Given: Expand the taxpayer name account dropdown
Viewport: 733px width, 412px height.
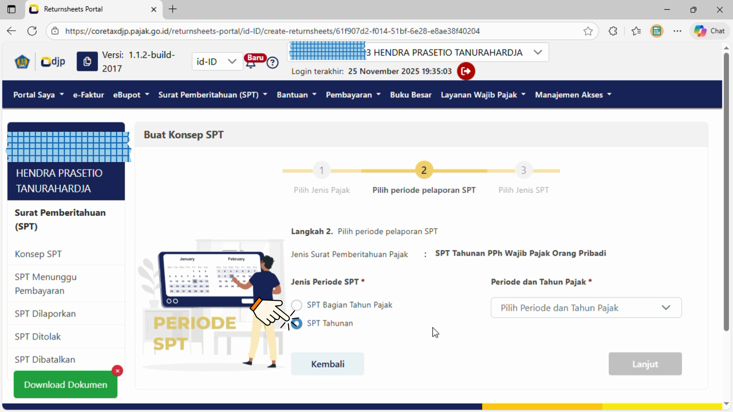Looking at the screenshot, I should click(x=538, y=52).
